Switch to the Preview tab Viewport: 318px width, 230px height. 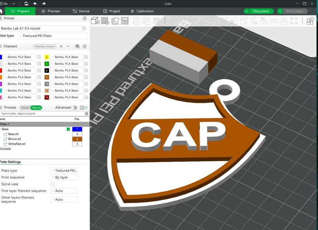[51, 11]
